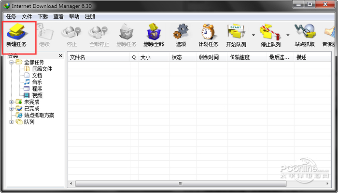
Task: Click the 开始队列 (start queue) icon
Action: (236, 32)
